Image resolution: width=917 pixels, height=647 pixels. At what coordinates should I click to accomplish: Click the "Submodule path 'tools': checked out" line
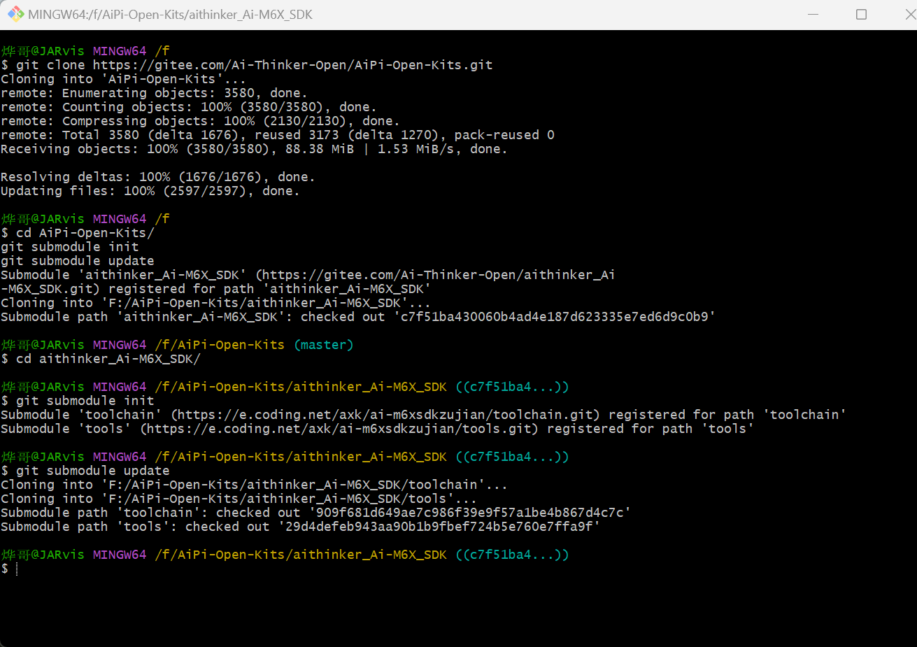pyautogui.click(x=301, y=527)
